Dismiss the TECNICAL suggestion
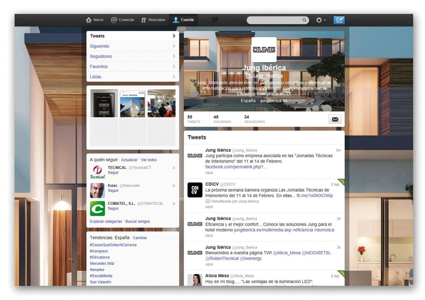425x300 pixels. 174,168
